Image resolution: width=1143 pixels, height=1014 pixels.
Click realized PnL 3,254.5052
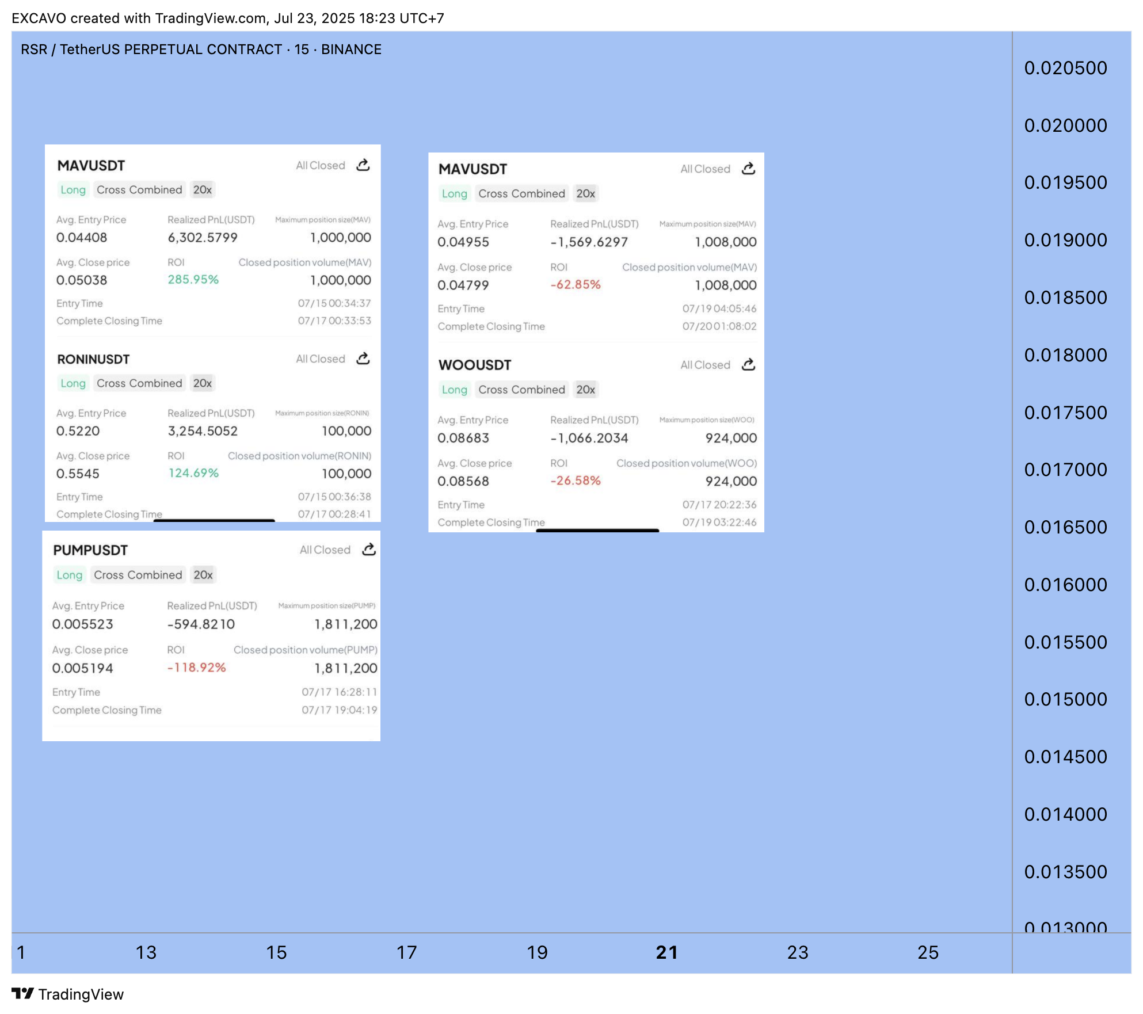pos(203,430)
